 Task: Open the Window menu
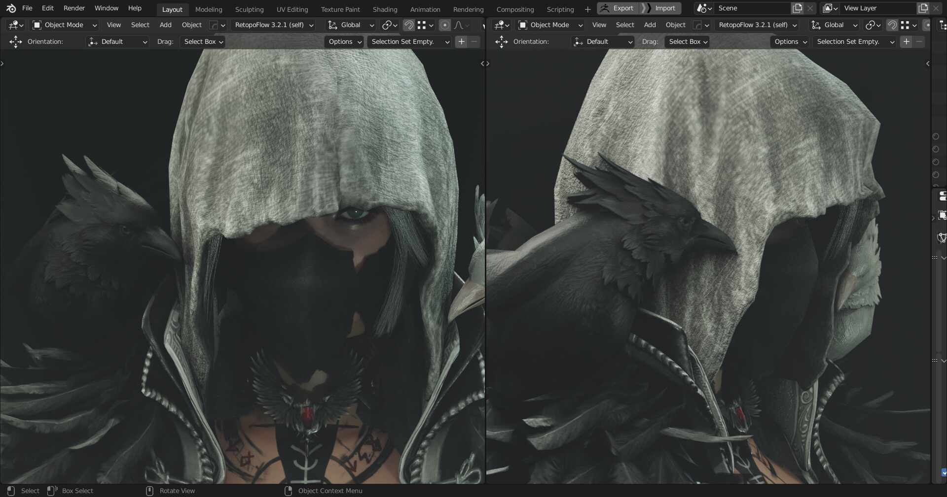107,8
